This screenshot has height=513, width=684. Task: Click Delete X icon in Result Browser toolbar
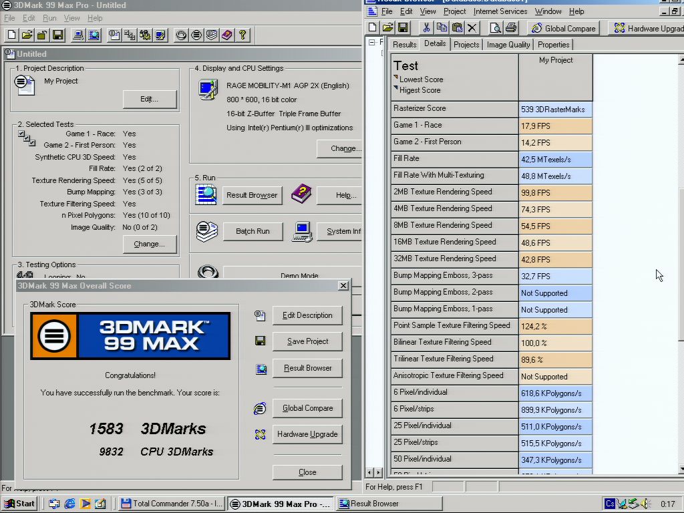pyautogui.click(x=472, y=28)
